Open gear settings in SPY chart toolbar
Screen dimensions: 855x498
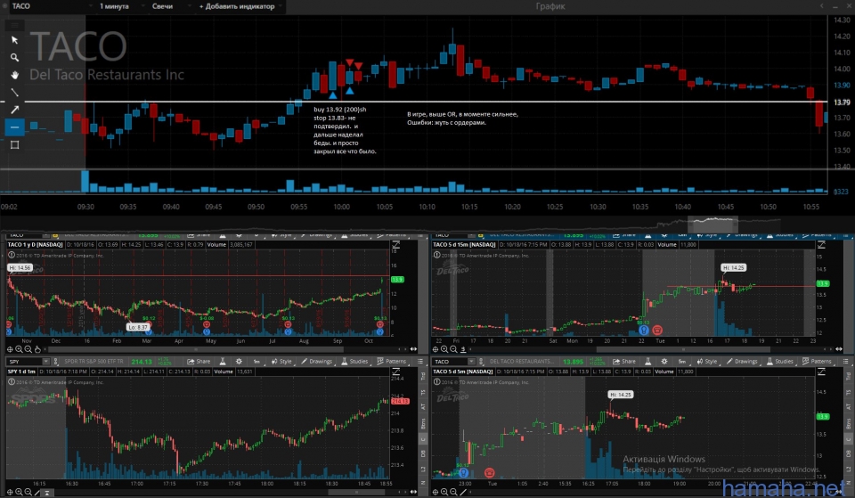[239, 361]
